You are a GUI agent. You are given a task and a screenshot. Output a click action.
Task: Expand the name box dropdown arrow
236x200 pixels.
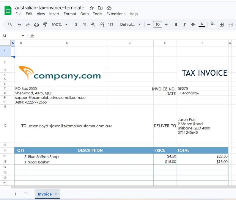click(23, 36)
